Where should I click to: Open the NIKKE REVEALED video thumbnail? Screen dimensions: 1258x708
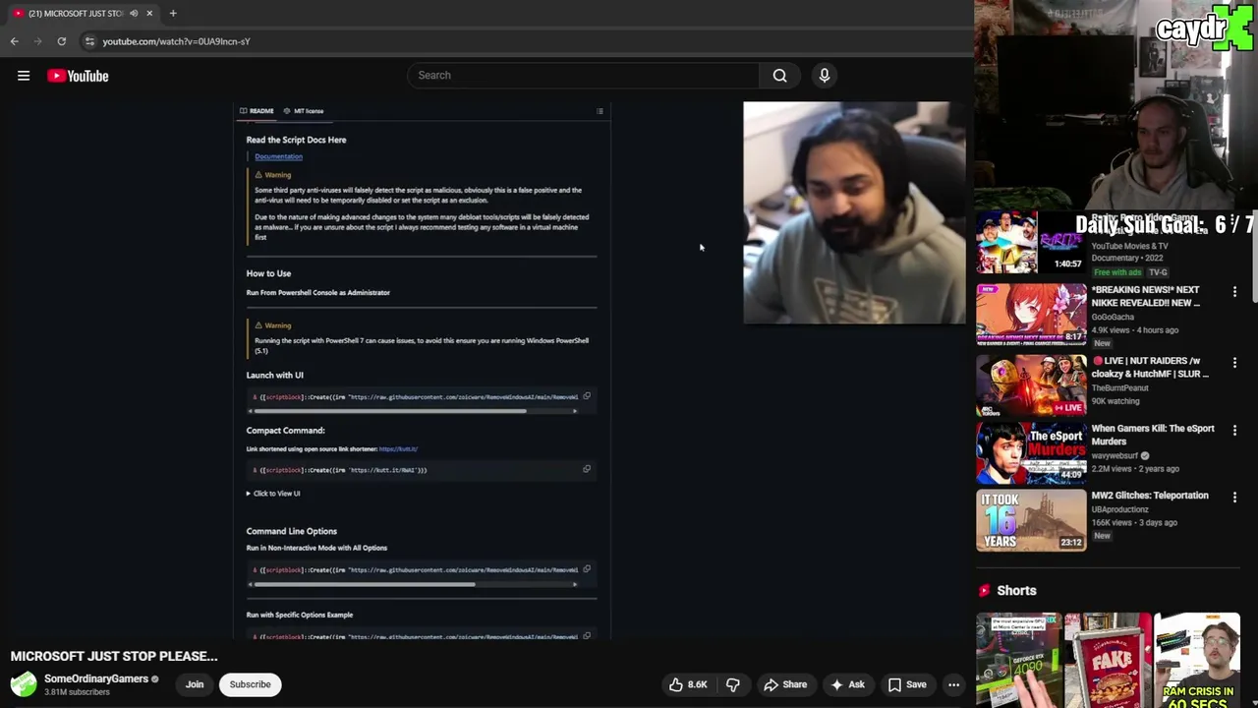(x=1031, y=314)
